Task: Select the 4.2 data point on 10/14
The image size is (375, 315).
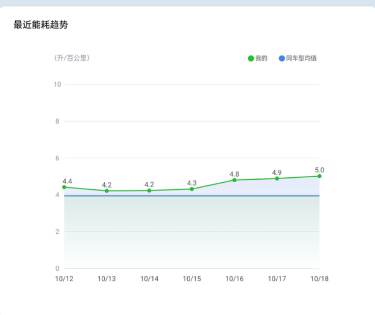Action: click(149, 190)
